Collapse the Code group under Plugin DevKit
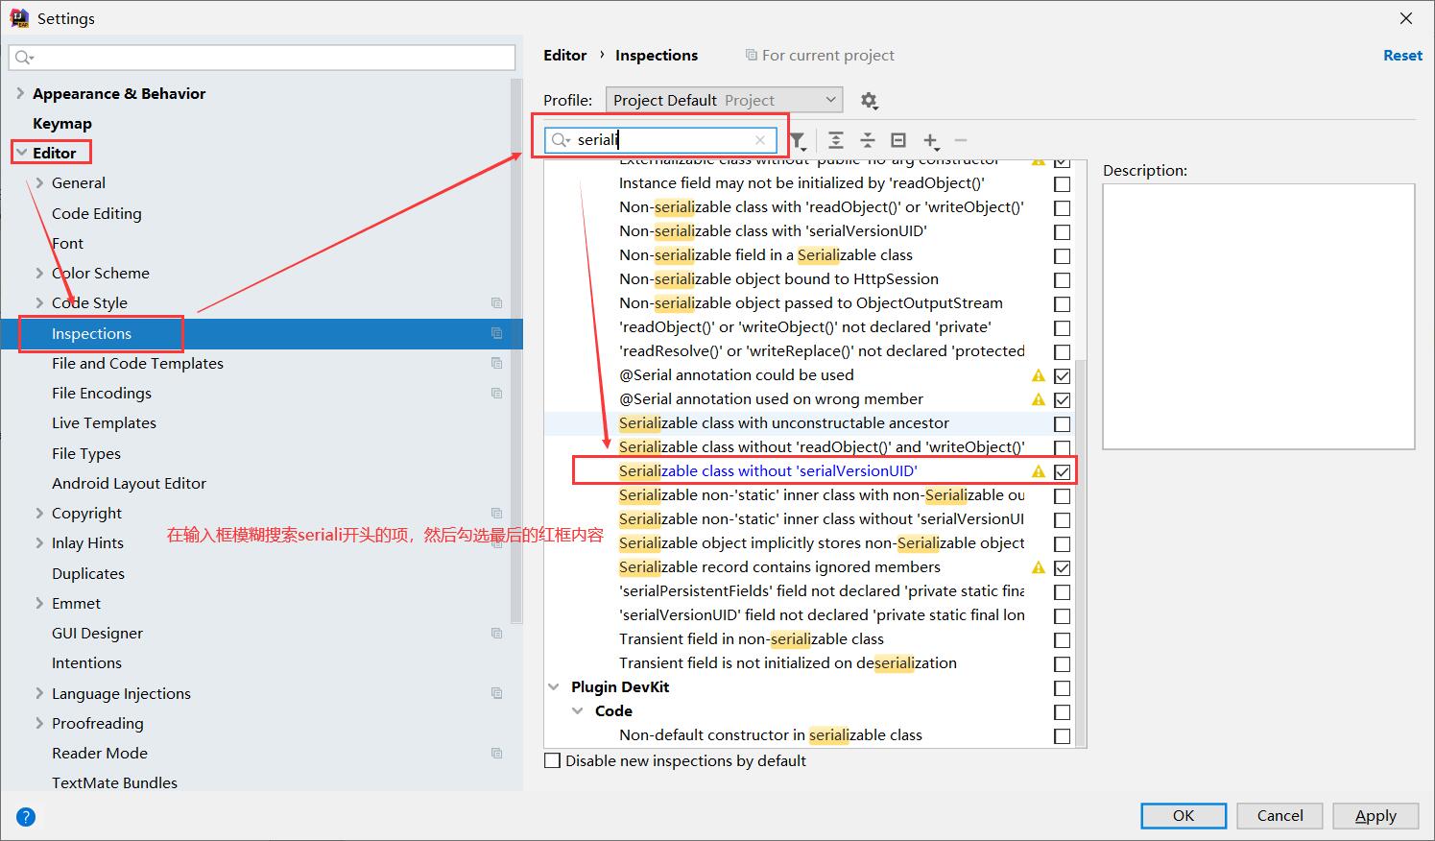Image resolution: width=1435 pixels, height=841 pixels. tap(578, 710)
